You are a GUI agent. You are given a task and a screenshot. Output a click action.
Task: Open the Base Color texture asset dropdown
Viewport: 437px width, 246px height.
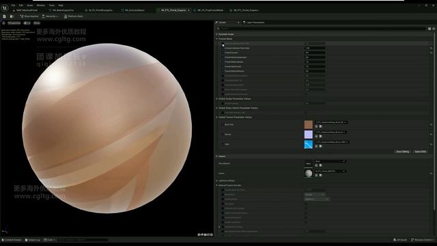(330, 122)
